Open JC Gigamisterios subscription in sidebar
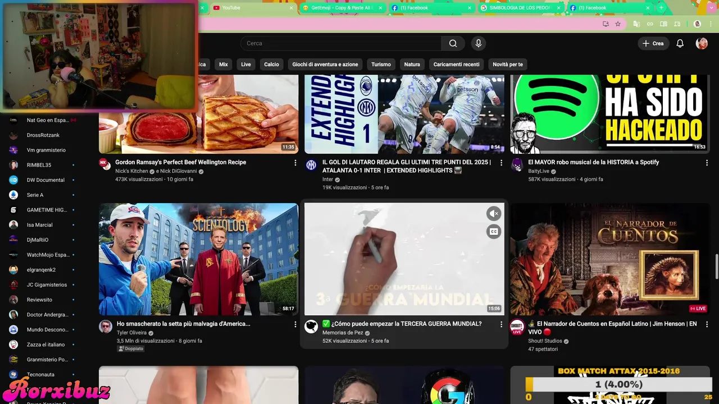 [x=43, y=284]
